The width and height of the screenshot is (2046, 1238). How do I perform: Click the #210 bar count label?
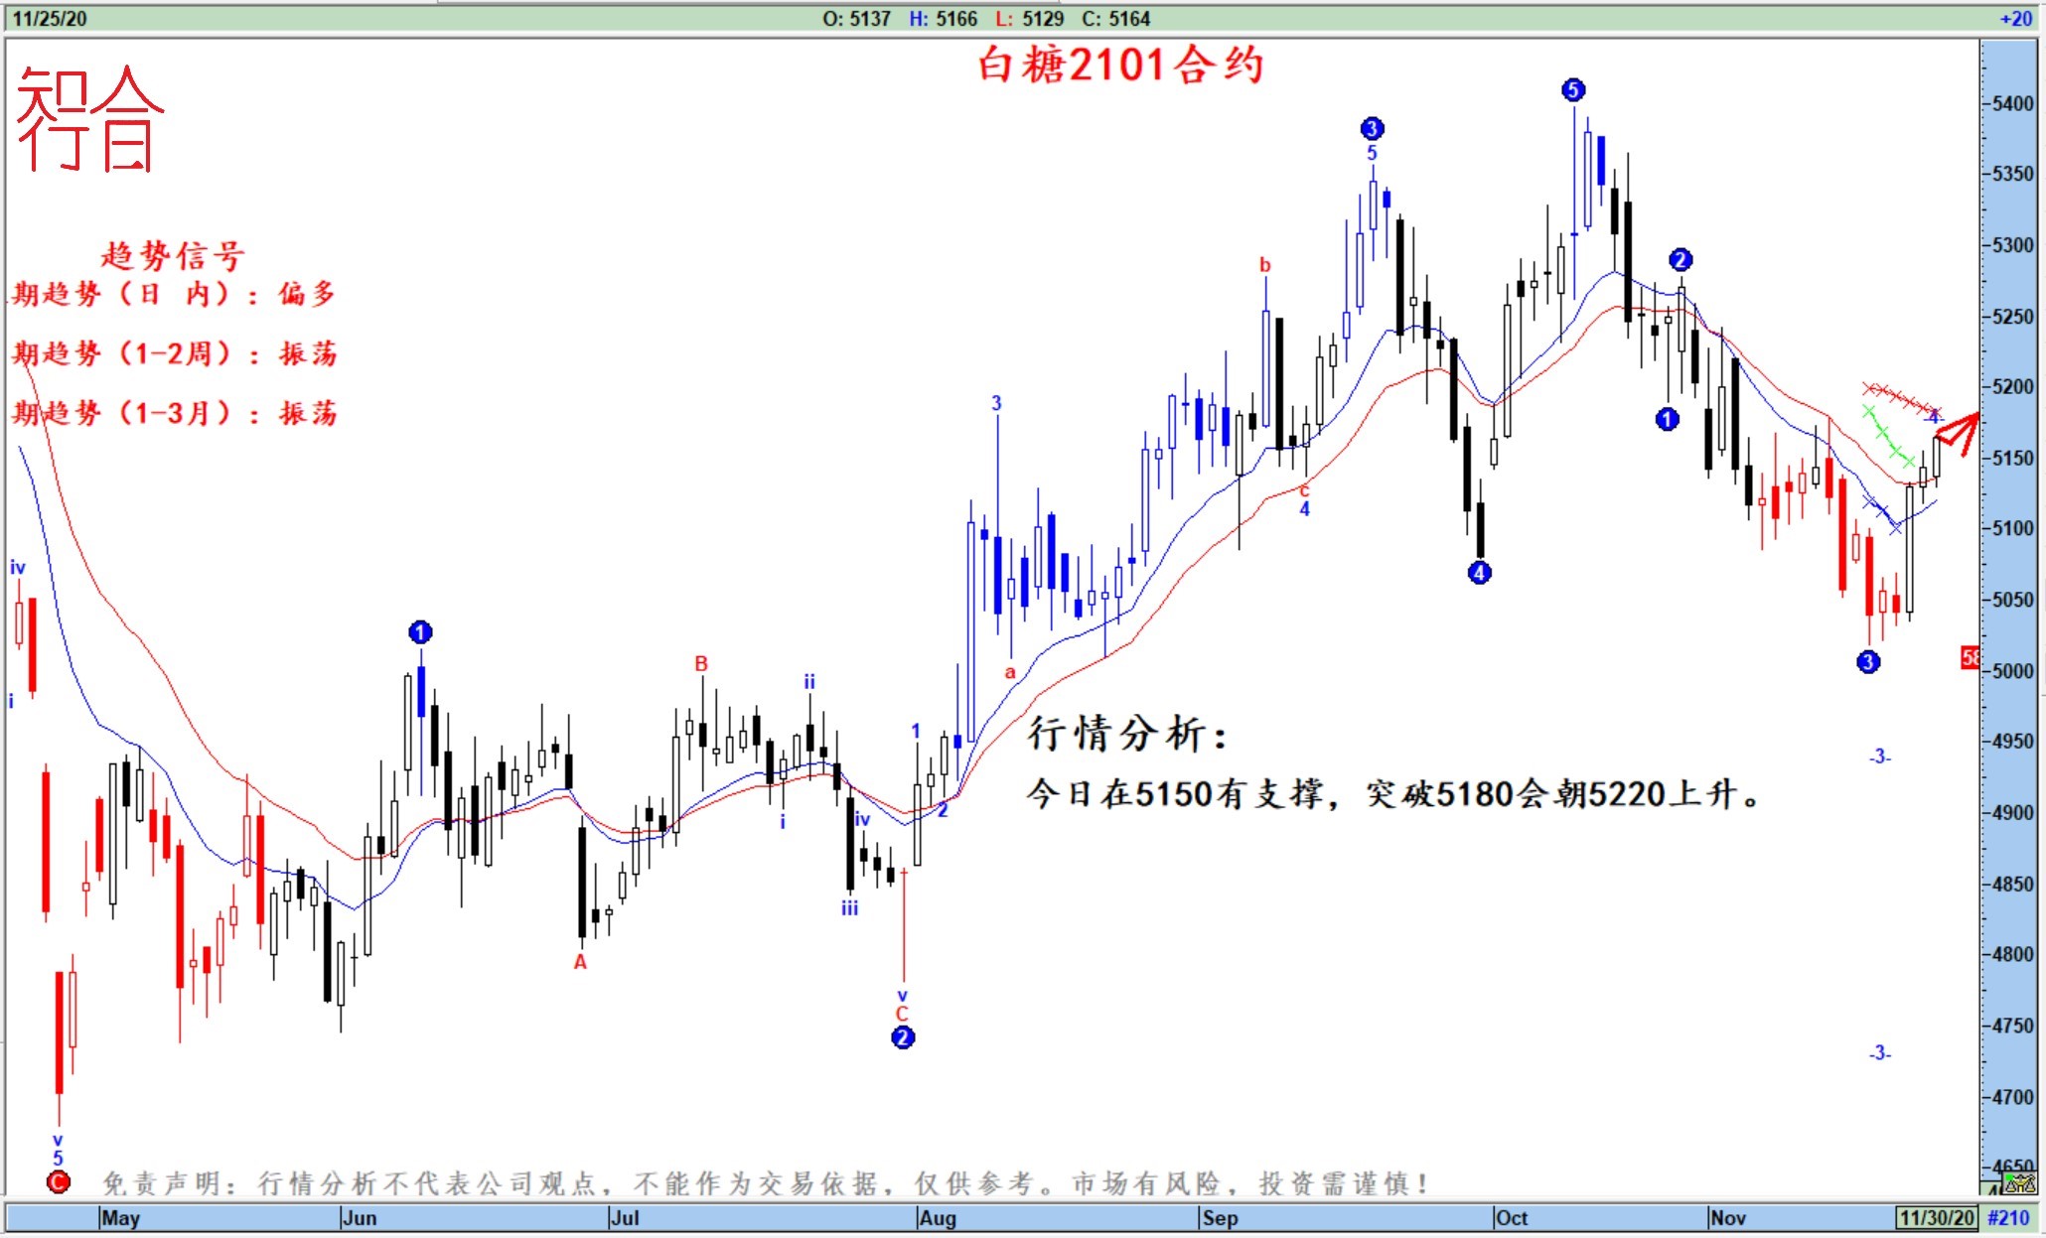pos(2008,1217)
